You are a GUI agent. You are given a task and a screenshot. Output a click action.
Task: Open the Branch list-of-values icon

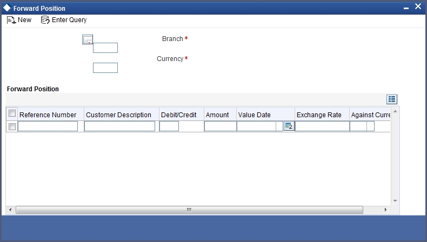(88, 39)
